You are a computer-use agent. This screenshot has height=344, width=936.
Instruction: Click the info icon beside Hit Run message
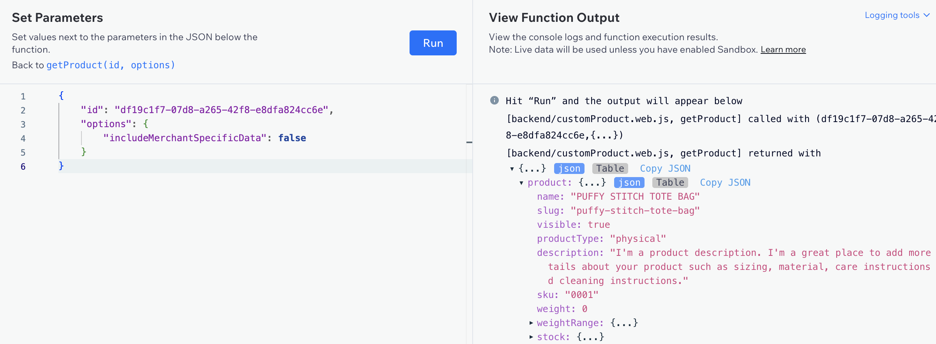pyautogui.click(x=494, y=101)
